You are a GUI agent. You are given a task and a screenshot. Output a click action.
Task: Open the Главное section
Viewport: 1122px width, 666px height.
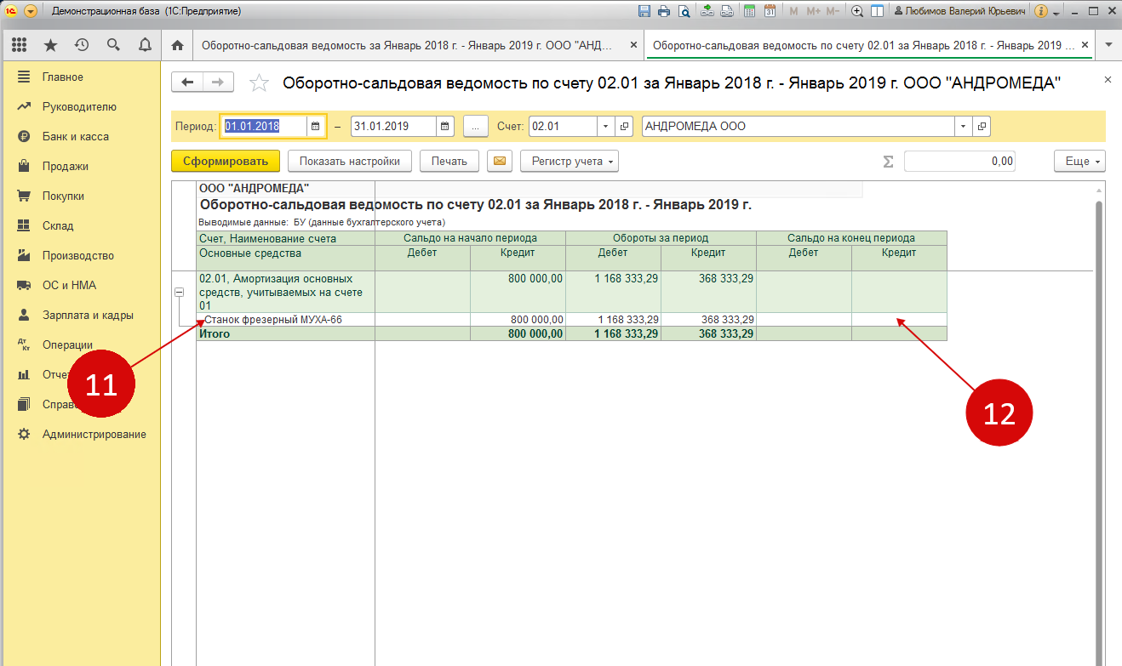63,77
